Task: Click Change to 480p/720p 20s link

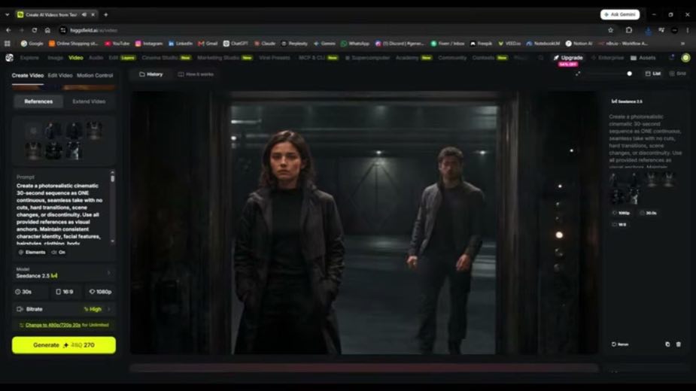Action: [x=53, y=325]
